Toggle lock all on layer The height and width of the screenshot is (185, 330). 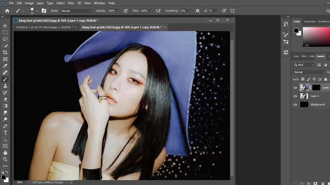[x=325, y=79]
